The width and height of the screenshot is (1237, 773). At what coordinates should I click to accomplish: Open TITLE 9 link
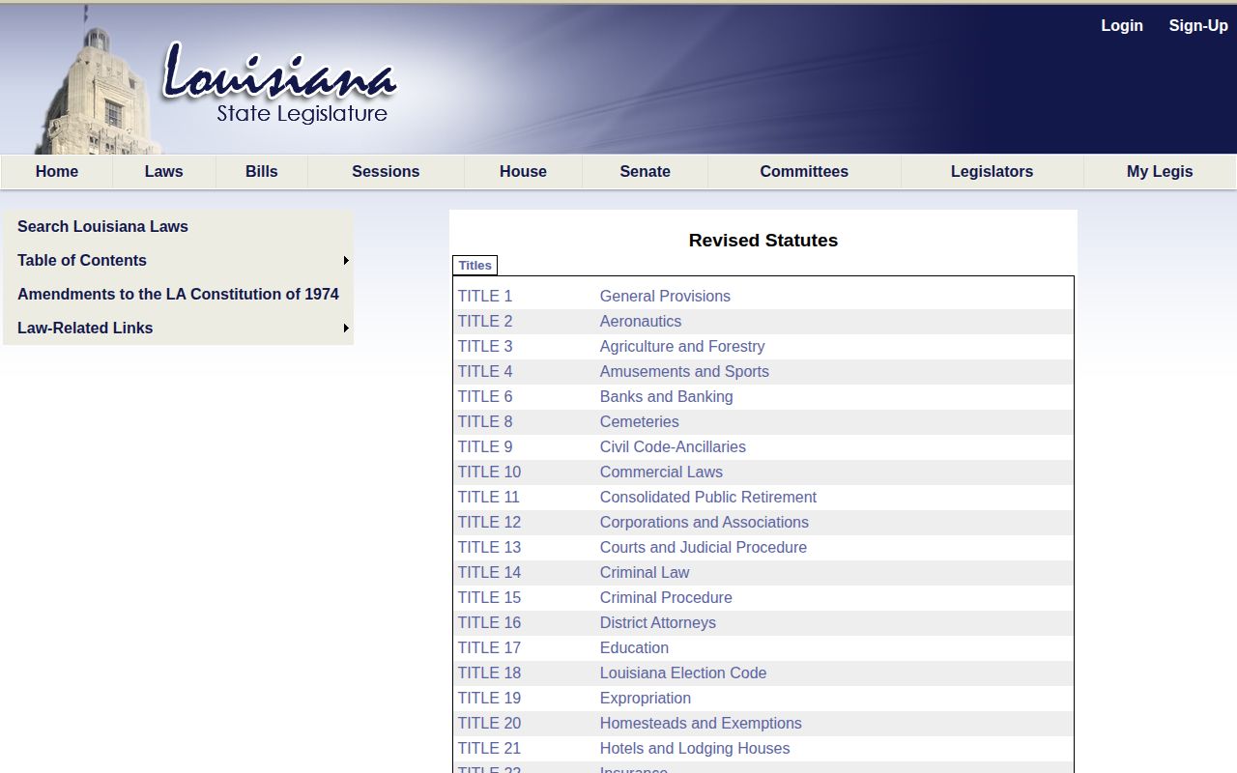[x=485, y=447]
